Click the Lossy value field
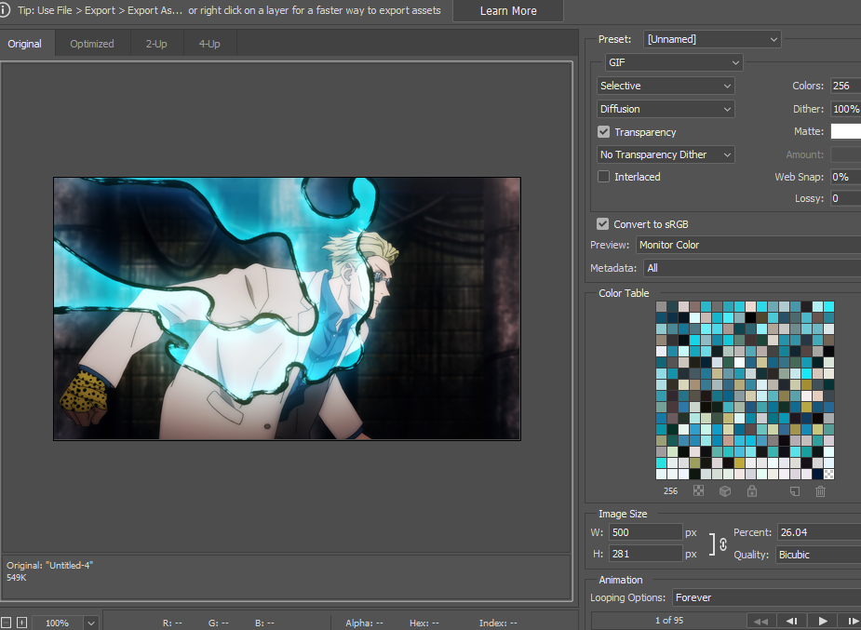The width and height of the screenshot is (861, 630). point(845,198)
